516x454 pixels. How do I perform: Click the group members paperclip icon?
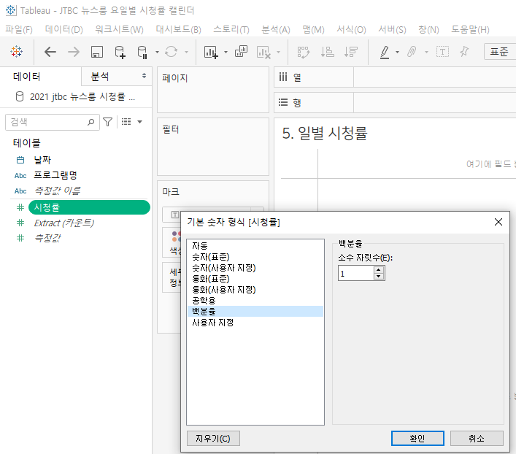(x=412, y=52)
